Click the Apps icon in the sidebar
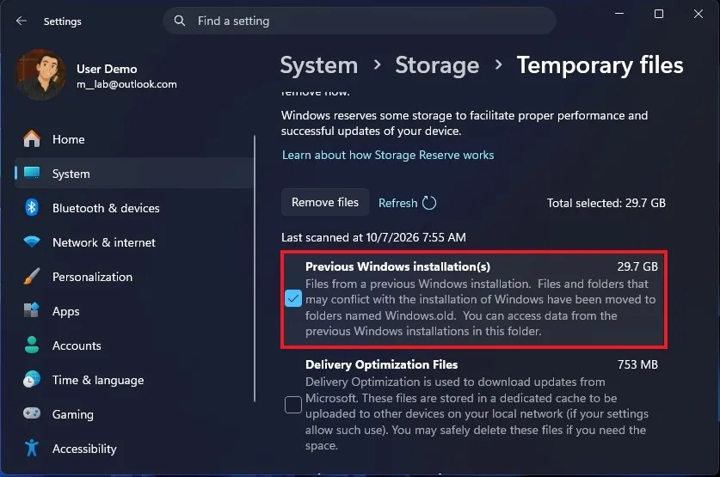 tap(32, 310)
